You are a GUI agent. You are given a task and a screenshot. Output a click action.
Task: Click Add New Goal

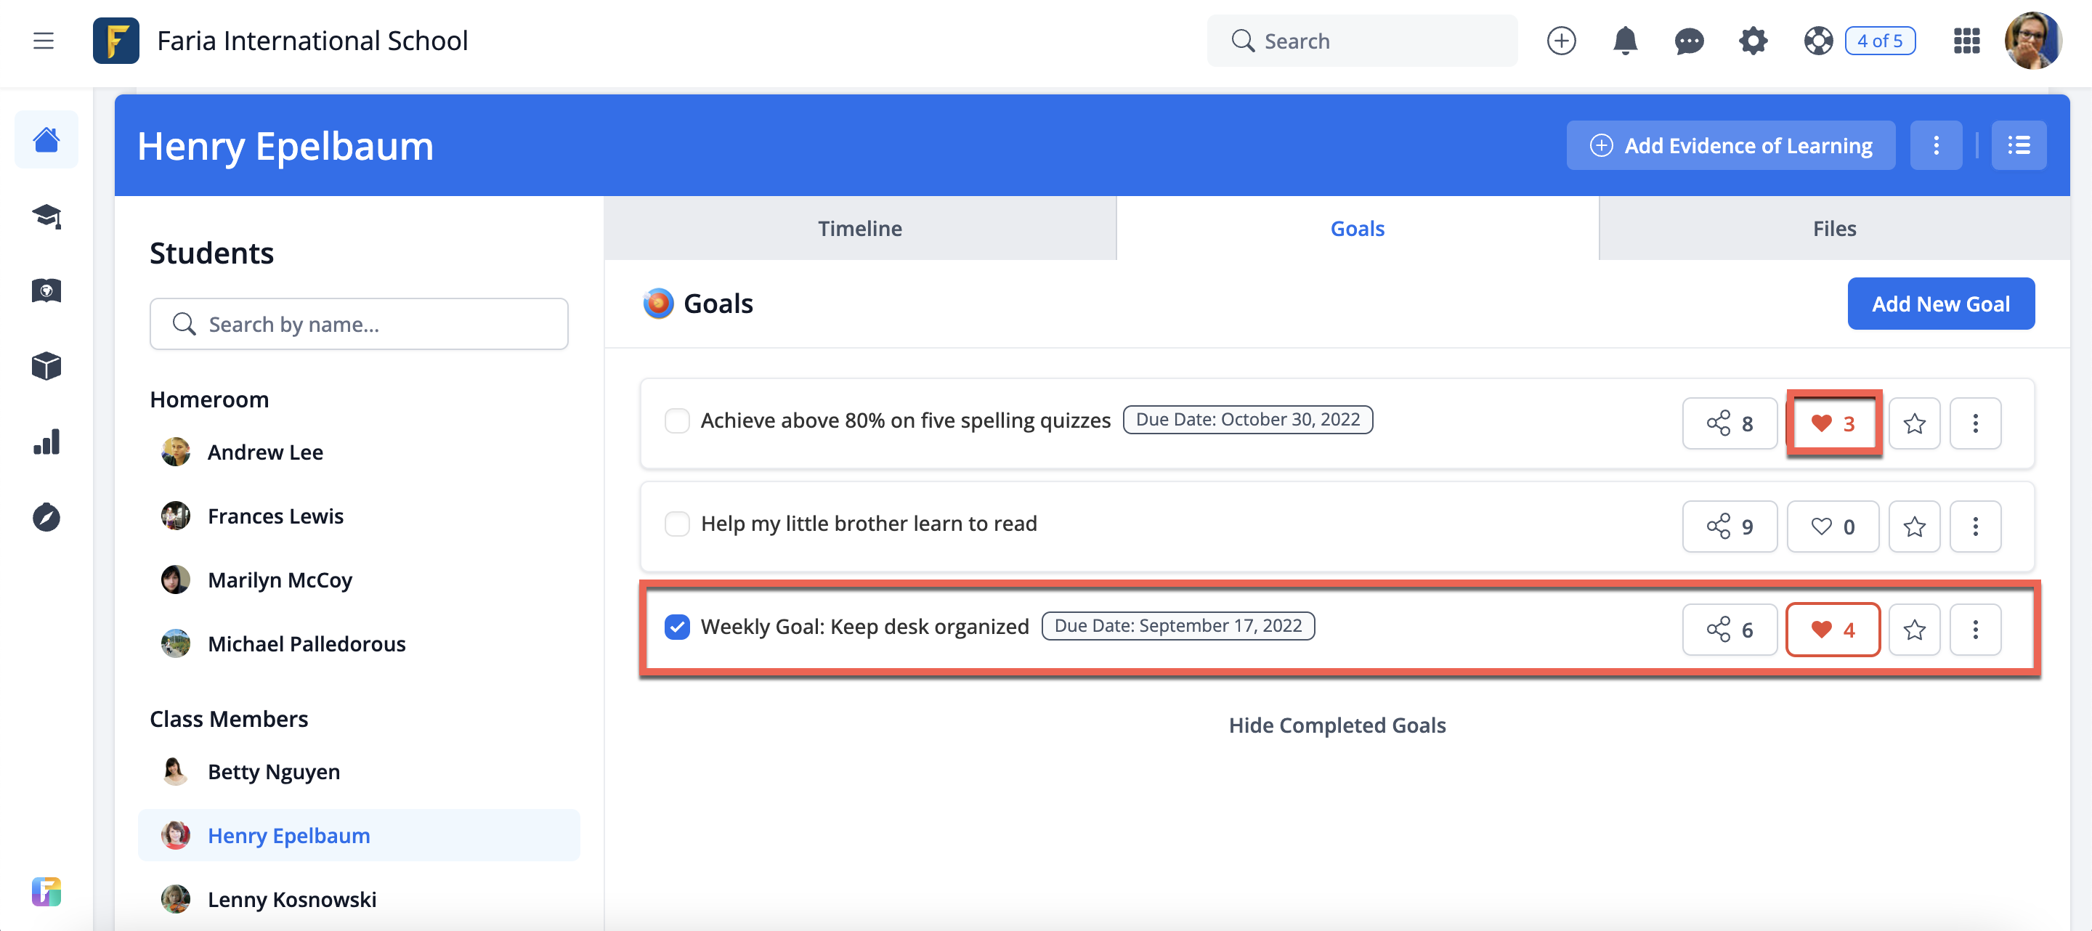[1941, 304]
